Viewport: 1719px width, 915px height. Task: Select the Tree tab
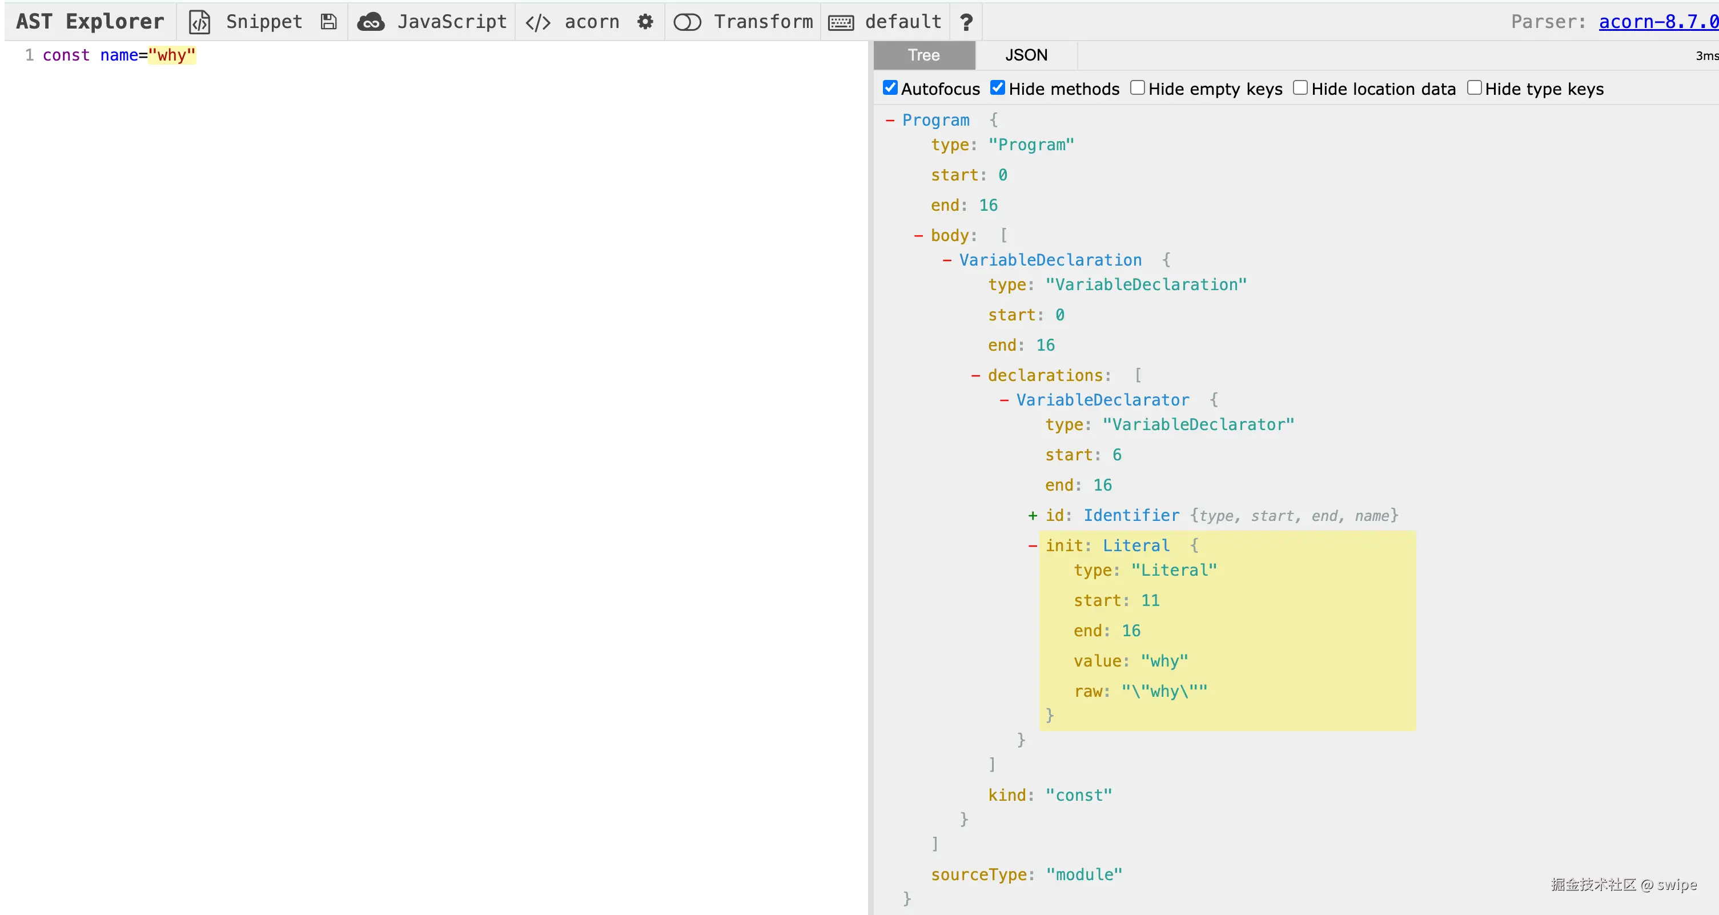pyautogui.click(x=923, y=55)
